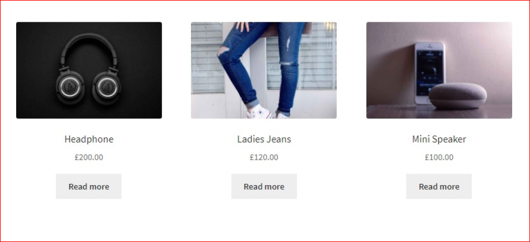The width and height of the screenshot is (530, 242).
Task: Click Read more under Mini Speaker
Action: pos(439,186)
